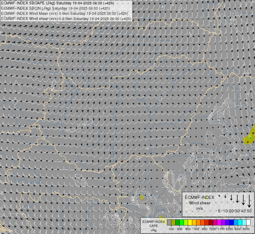Select the white CAPE swatch after 5000

coord(248,223)
